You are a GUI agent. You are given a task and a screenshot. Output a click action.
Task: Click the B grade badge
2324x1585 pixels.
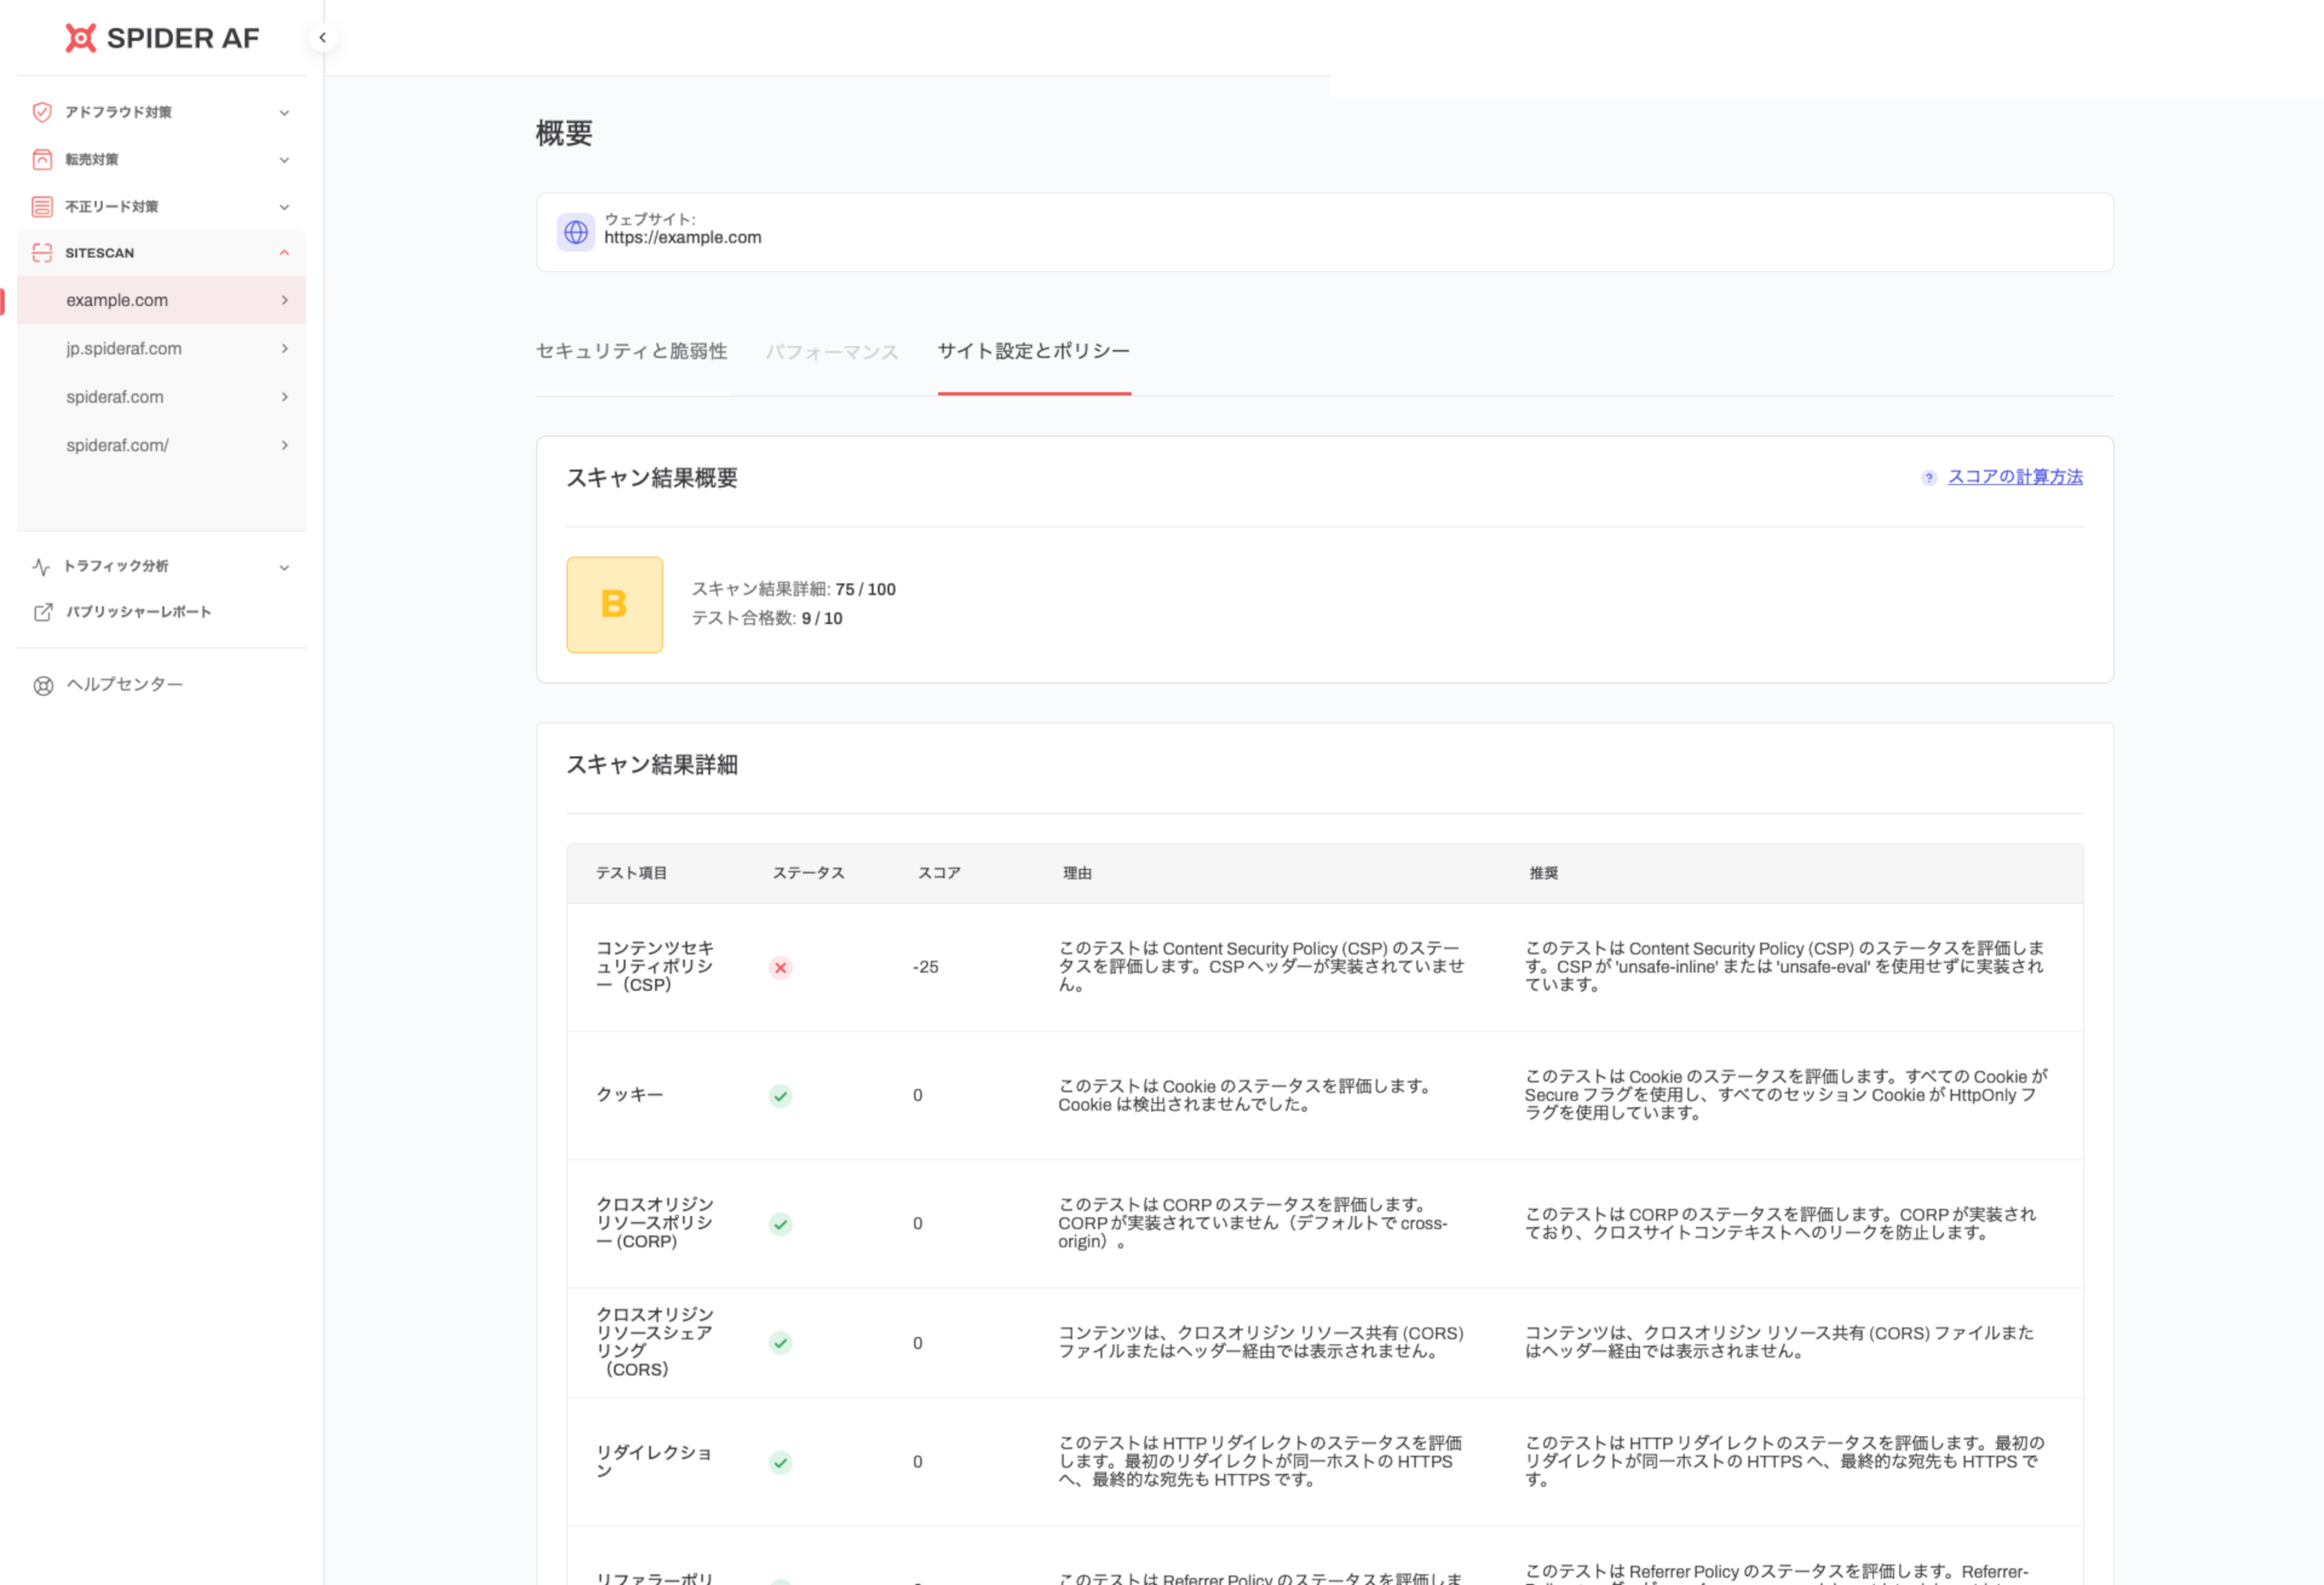coord(614,604)
